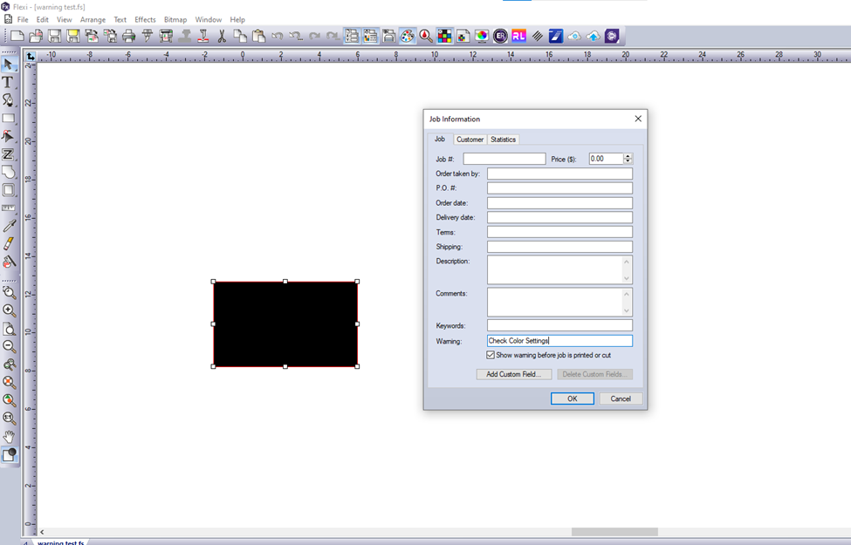This screenshot has height=545, width=851.
Task: Click the Comments text area
Action: pos(559,302)
